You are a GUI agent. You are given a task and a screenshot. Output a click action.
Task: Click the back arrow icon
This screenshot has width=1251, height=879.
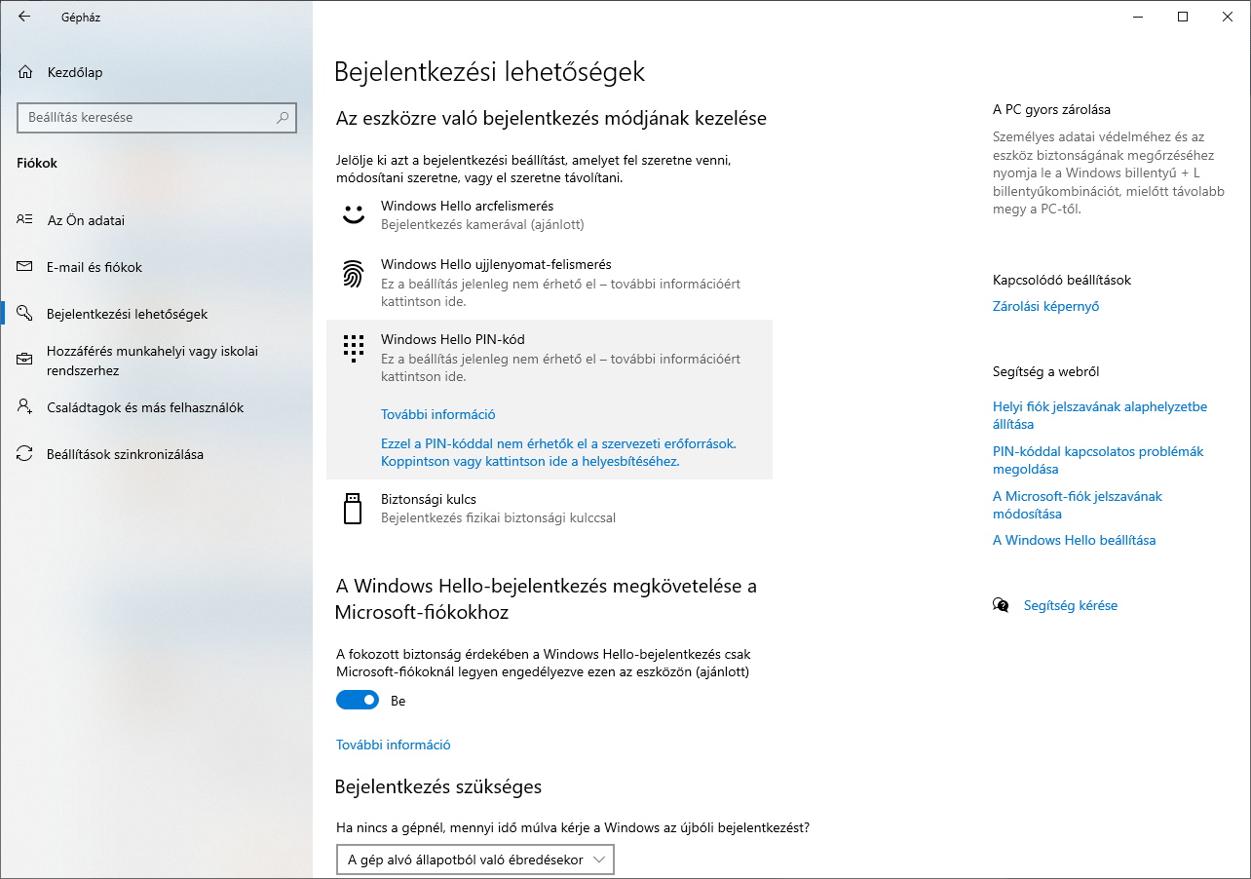[24, 17]
